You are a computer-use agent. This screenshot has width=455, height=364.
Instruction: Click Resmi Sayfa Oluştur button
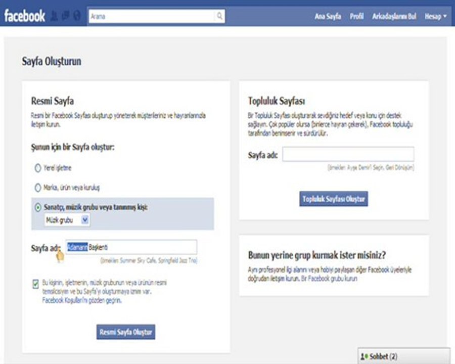pos(126,332)
